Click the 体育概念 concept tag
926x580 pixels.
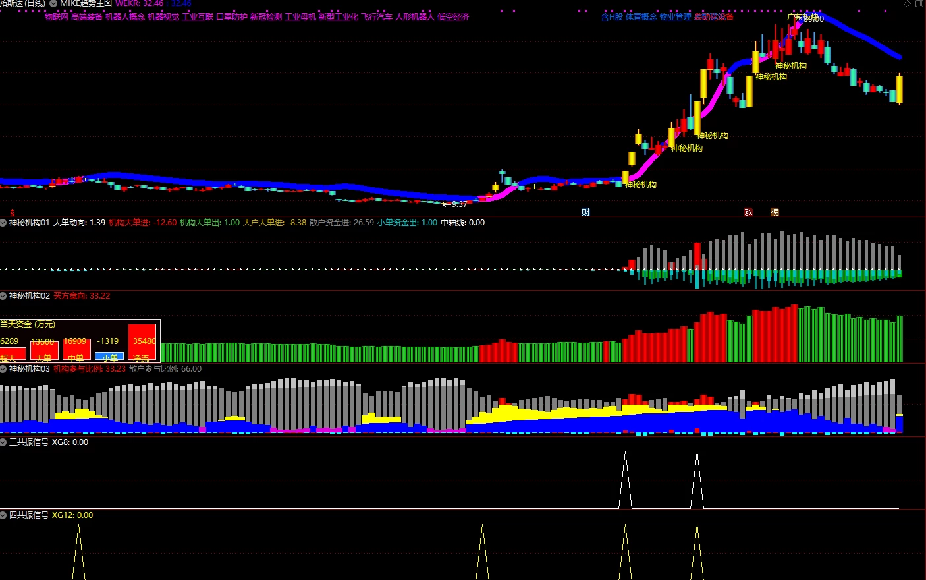pyautogui.click(x=641, y=17)
